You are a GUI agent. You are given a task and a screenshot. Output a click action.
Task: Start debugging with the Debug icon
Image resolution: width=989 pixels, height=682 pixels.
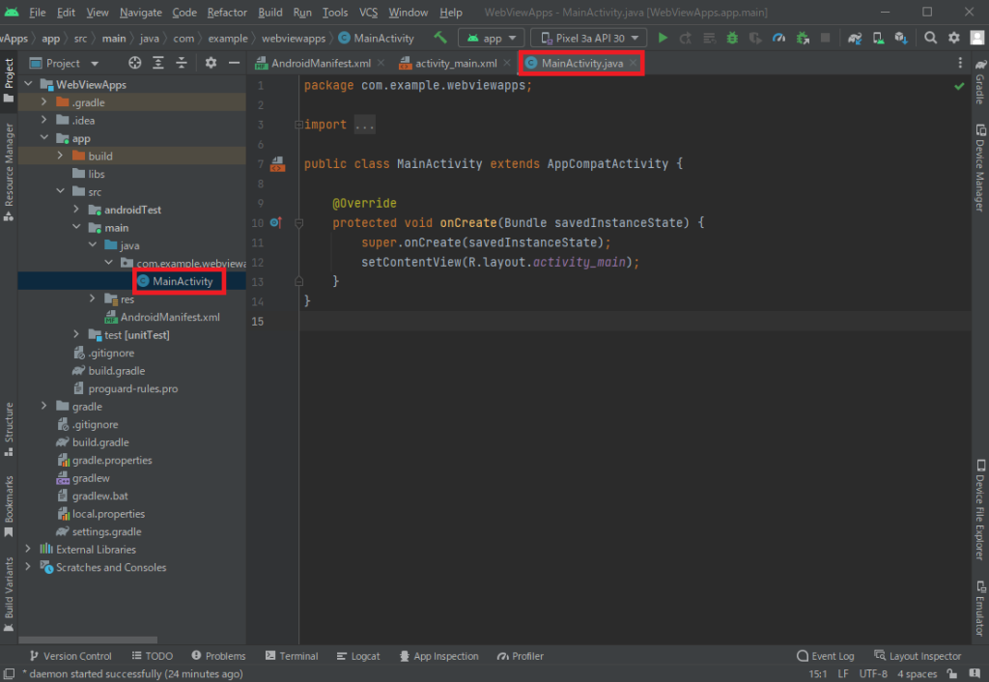point(731,38)
